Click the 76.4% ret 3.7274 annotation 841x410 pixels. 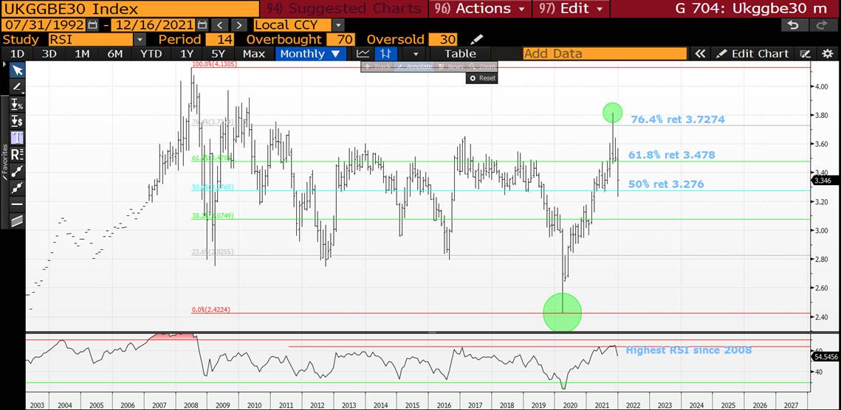point(677,119)
